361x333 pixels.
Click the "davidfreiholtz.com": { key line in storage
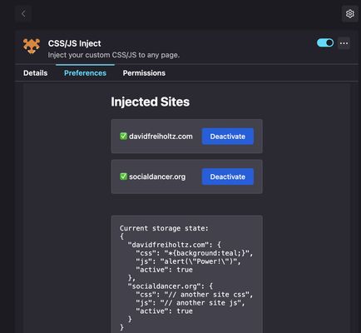(175, 245)
